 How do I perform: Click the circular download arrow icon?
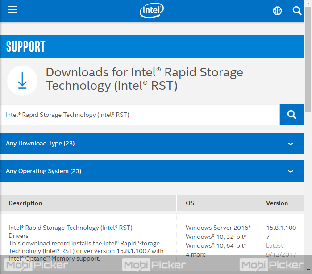22,81
